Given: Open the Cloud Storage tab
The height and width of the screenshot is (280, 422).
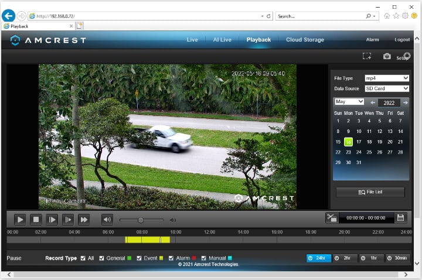Looking at the screenshot, I should (305, 40).
